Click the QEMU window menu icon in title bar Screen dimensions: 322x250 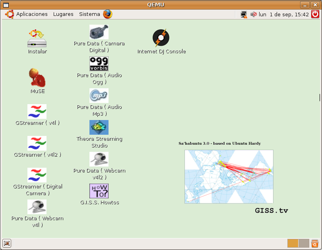point(6,5)
